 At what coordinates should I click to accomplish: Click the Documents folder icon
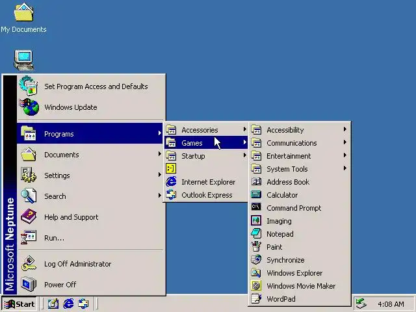click(29, 155)
